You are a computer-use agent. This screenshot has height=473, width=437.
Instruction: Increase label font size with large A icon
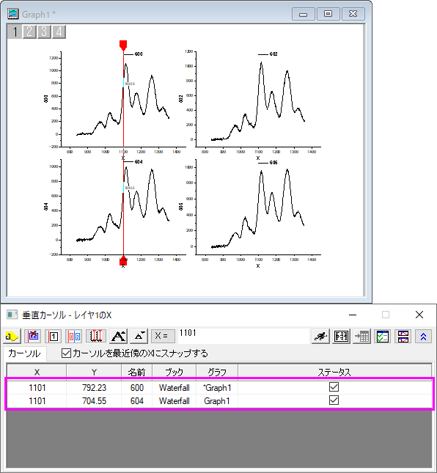119,336
